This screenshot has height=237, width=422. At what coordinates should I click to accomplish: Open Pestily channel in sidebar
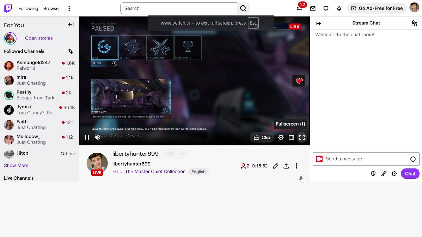tap(40, 95)
